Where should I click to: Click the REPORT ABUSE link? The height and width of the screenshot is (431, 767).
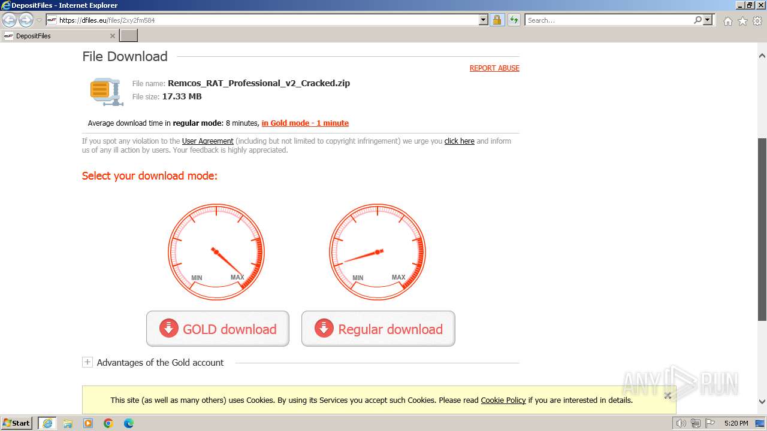click(x=494, y=68)
